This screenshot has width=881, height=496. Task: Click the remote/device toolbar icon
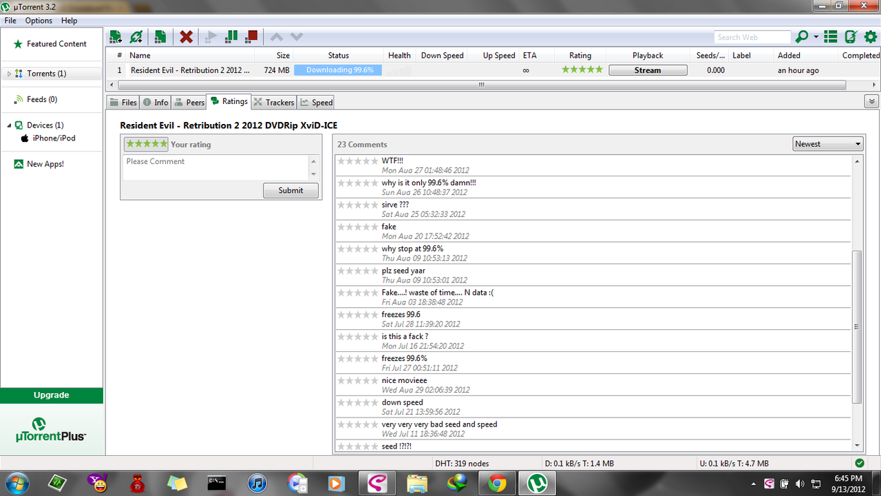click(851, 37)
